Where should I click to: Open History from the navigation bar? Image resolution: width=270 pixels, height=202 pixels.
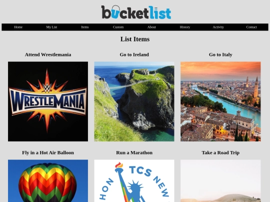(185, 27)
